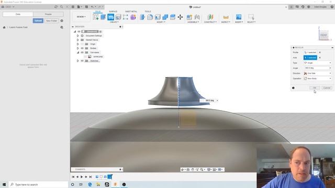Click the Construct plane icon

point(210,17)
